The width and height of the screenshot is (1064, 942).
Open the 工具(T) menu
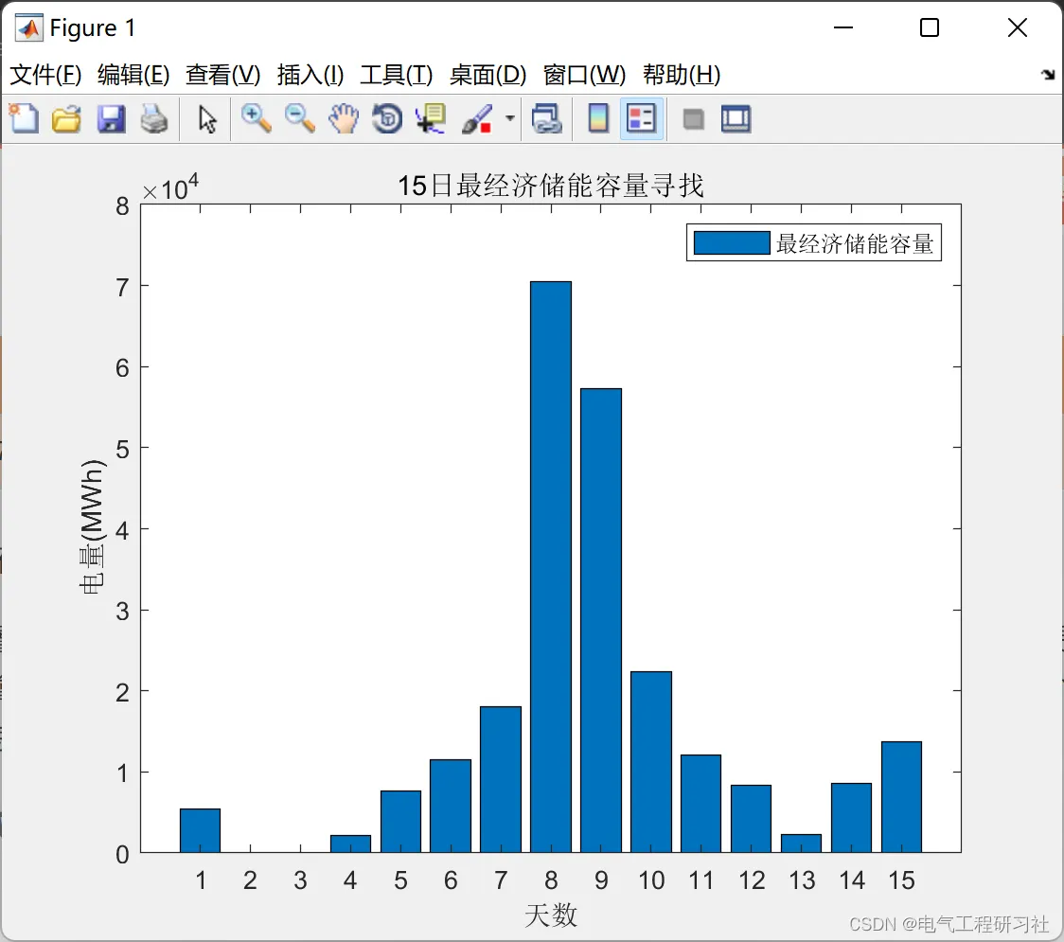pyautogui.click(x=397, y=74)
